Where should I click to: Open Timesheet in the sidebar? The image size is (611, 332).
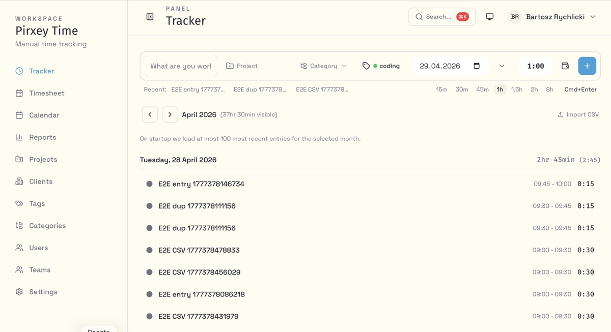[46, 93]
